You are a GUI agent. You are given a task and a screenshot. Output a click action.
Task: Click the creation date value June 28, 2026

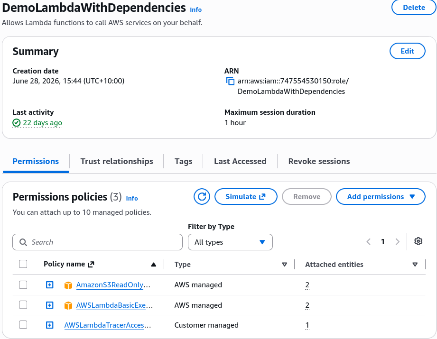pyautogui.click(x=68, y=81)
